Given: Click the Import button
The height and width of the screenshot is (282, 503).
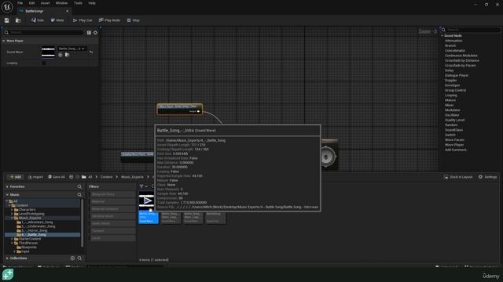Looking at the screenshot, I should (35, 177).
